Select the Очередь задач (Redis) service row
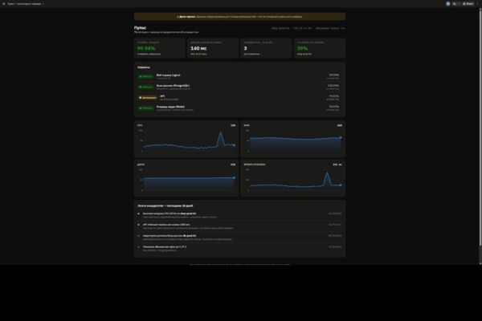The width and height of the screenshot is (482, 321). coord(239,108)
